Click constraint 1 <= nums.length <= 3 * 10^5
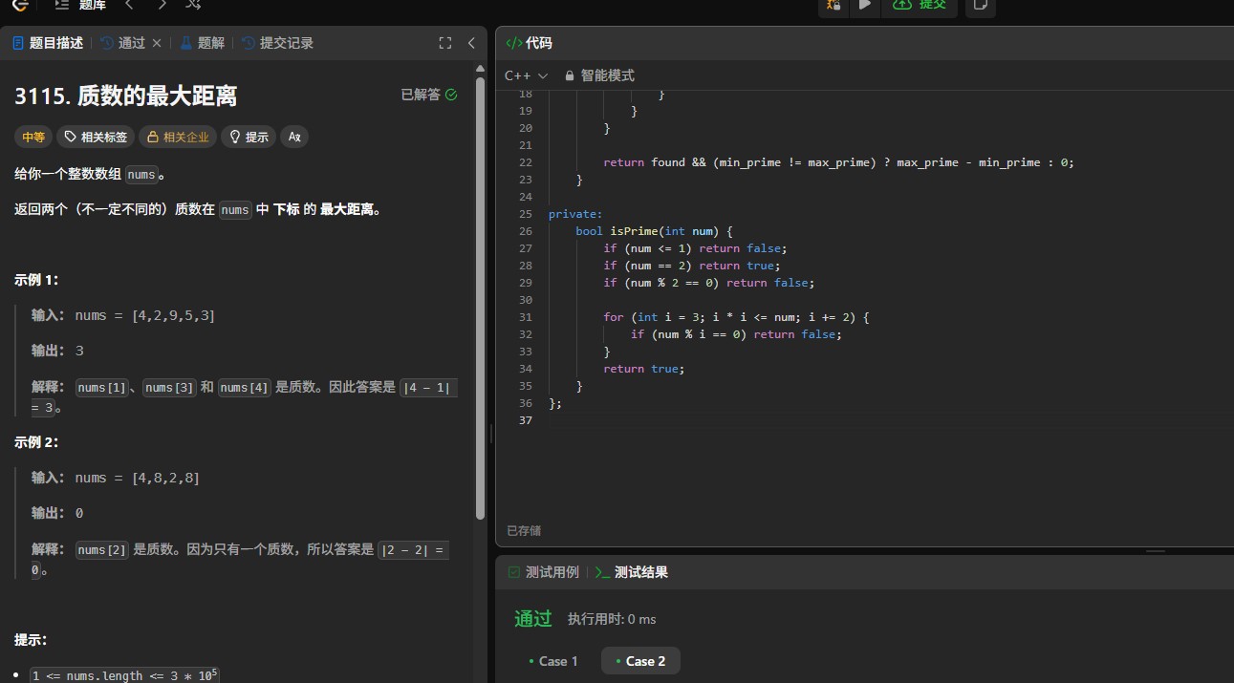The image size is (1234, 683). click(x=124, y=674)
